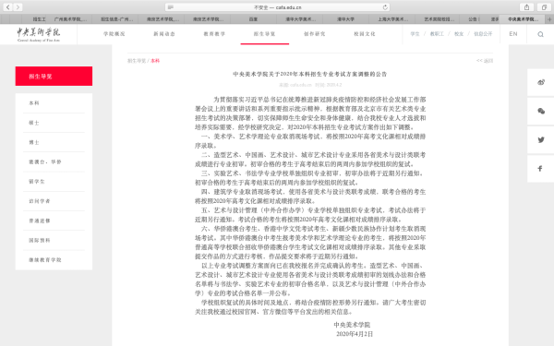Screen dimensions: 554x346
Task: Go back with Safari's back arrow
Action: [7, 7]
